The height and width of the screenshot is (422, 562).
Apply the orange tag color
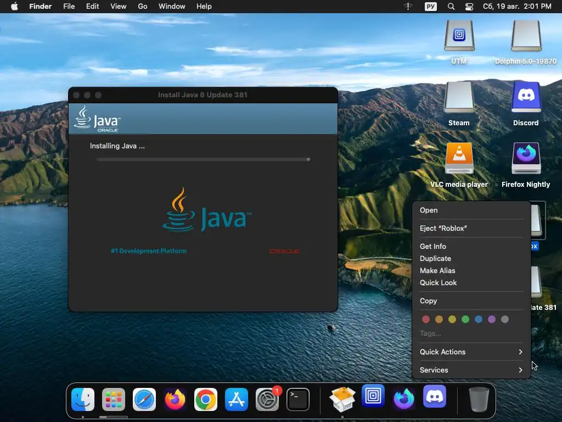pyautogui.click(x=439, y=319)
